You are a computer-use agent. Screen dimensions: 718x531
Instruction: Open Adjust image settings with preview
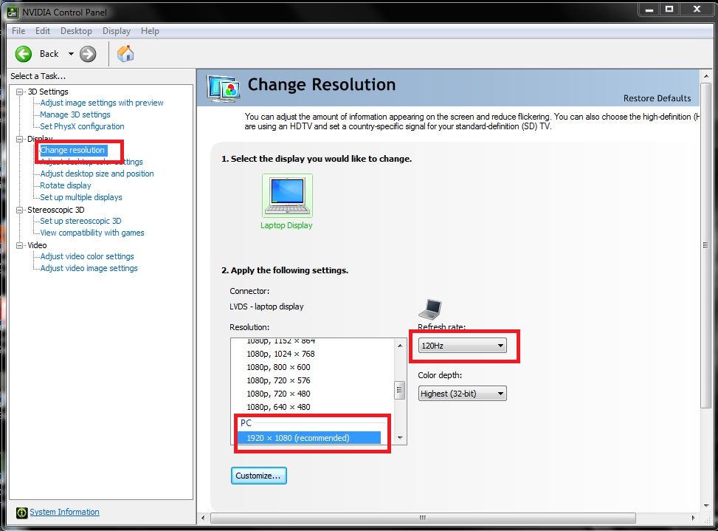tap(102, 103)
